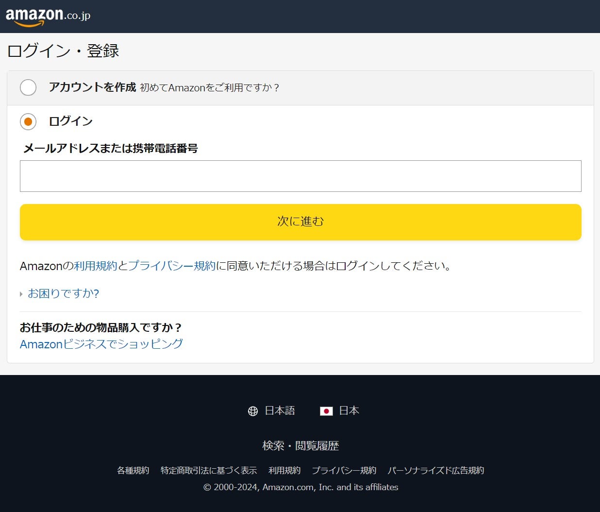Click the email or phone number field
Screen dimensions: 600x512
coord(300,176)
